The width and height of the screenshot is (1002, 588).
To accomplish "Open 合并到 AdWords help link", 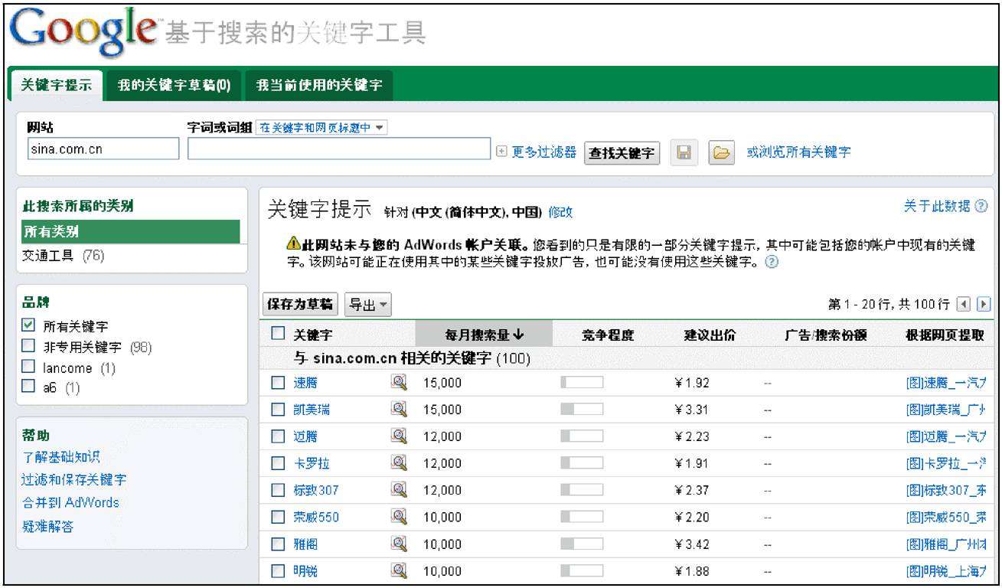I will pos(70,503).
